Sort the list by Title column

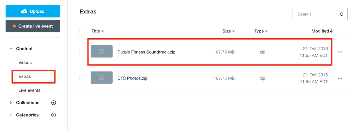[98, 31]
